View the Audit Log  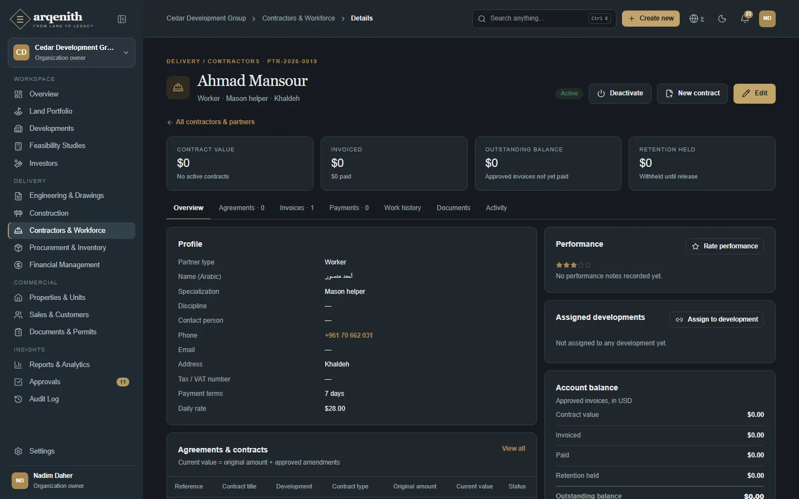tap(72, 399)
